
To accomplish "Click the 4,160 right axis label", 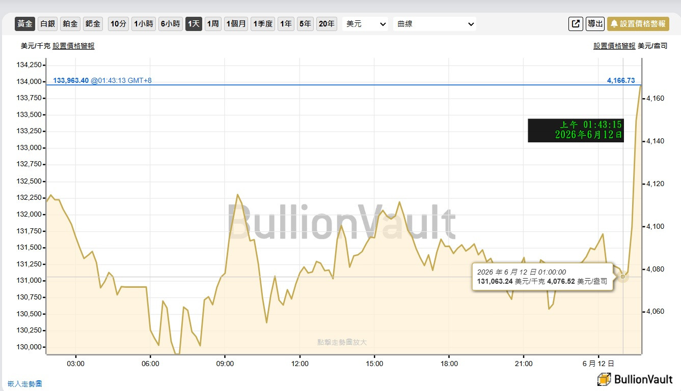I will click(x=655, y=98).
